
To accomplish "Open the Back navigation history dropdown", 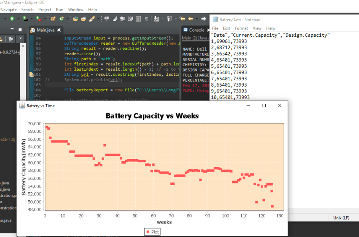I will (197, 19).
